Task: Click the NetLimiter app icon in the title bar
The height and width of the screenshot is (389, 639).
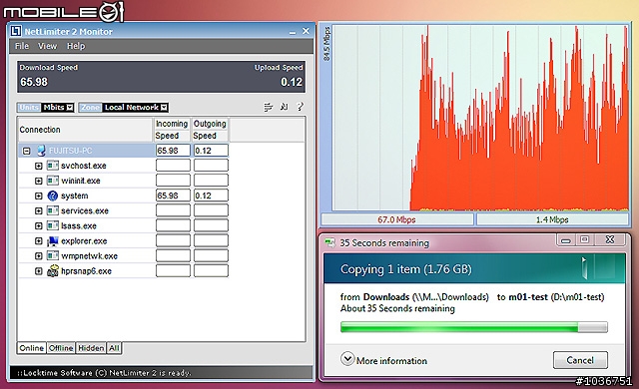Action: coord(16,31)
